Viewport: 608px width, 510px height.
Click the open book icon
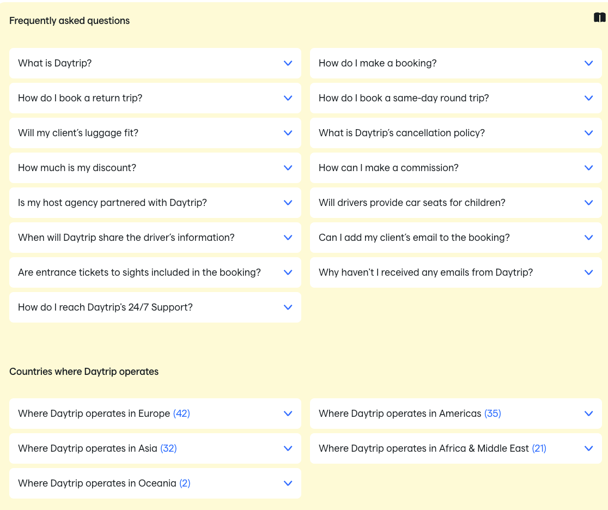coord(599,17)
